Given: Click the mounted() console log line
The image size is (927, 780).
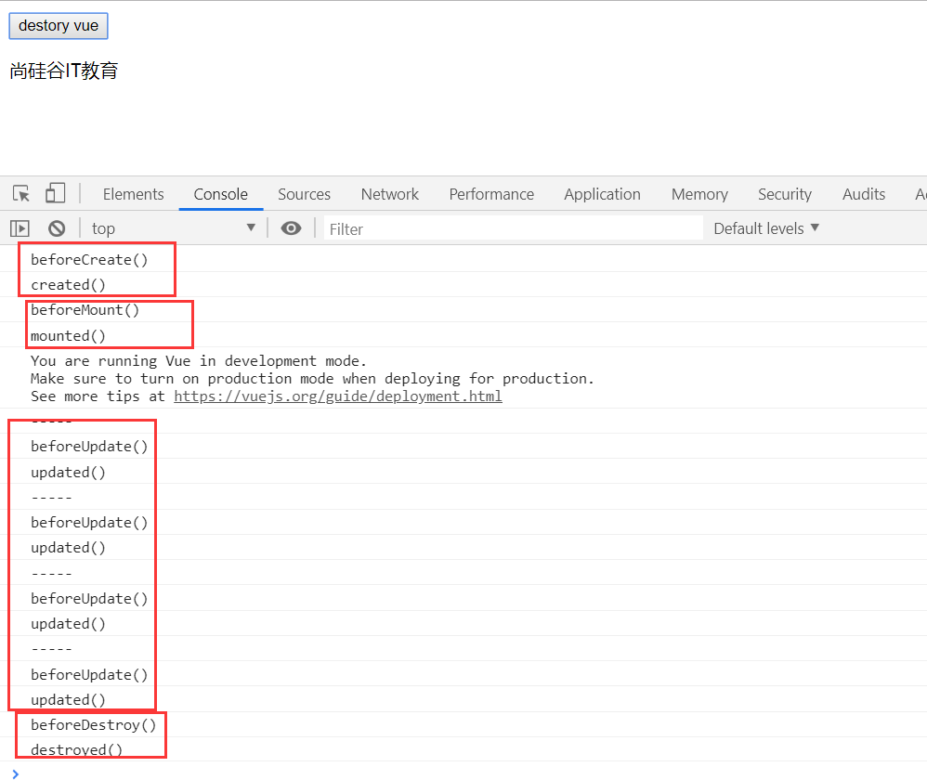Looking at the screenshot, I should [x=68, y=336].
